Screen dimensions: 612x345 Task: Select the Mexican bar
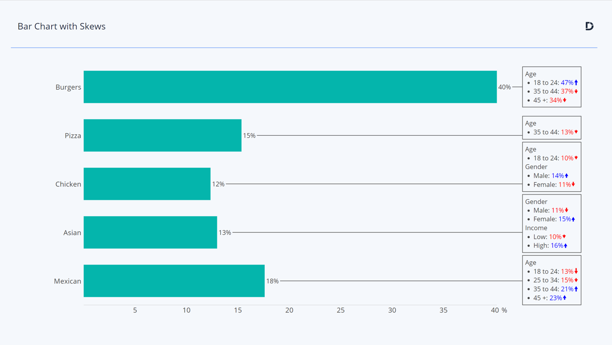[x=174, y=281]
